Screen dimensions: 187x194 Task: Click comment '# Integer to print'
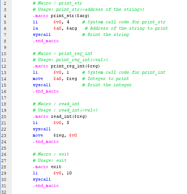pyautogui.click(x=106, y=79)
